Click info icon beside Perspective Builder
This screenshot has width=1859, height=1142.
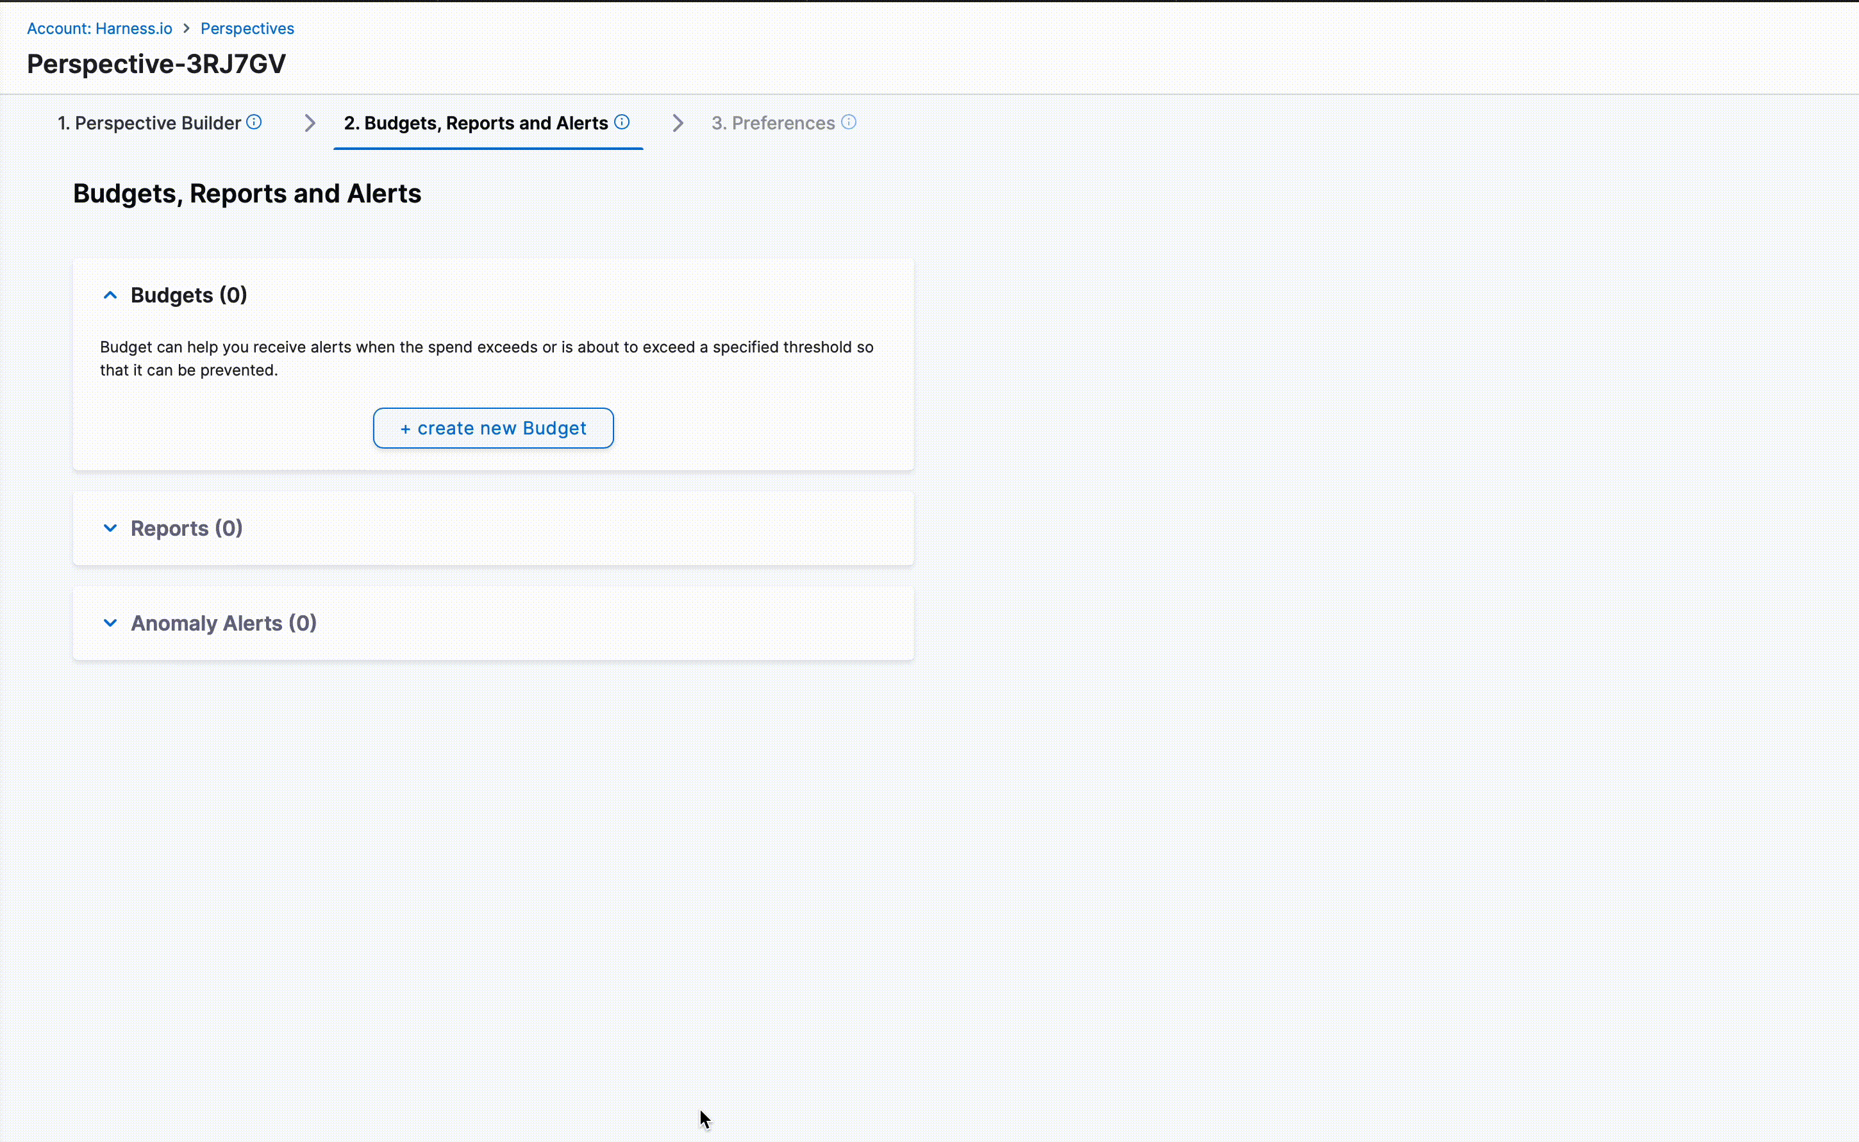pos(254,122)
